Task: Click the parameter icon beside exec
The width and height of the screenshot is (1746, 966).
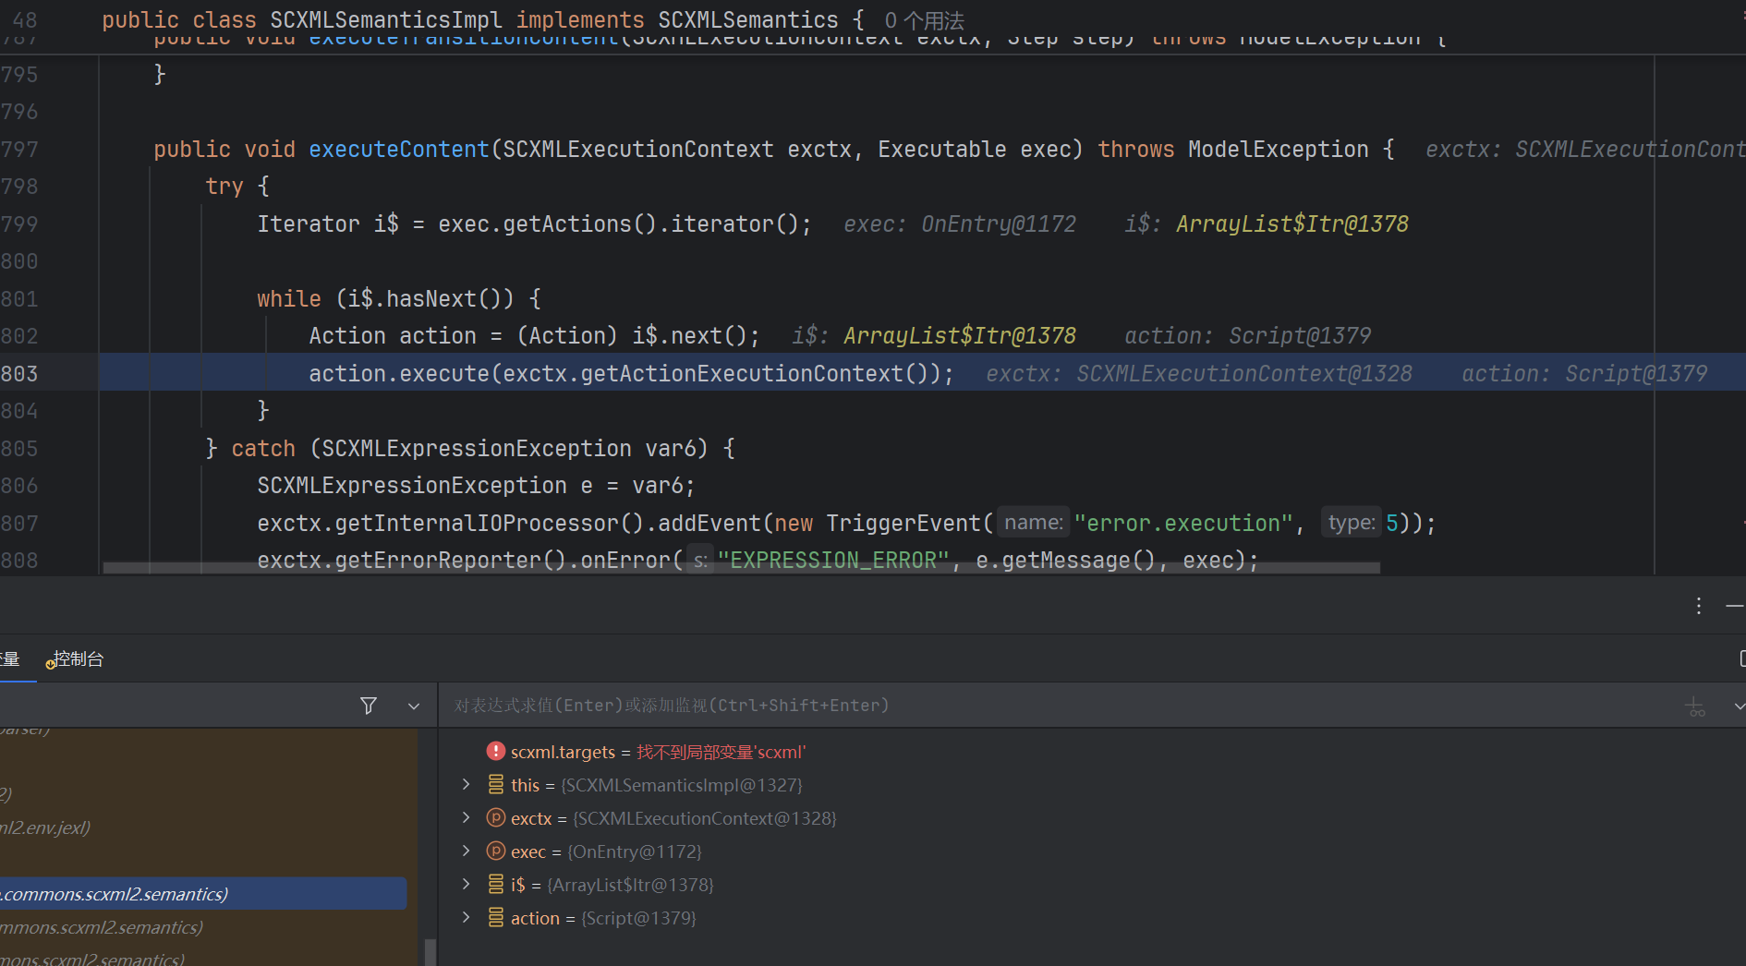Action: [496, 851]
